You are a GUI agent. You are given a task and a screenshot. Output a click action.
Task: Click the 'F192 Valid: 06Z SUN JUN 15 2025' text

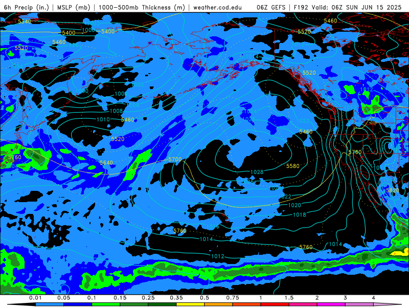[348, 7]
